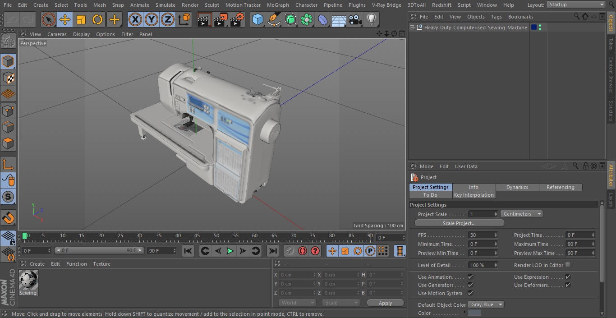
Task: Open the MoGraph menu
Action: (x=278, y=5)
